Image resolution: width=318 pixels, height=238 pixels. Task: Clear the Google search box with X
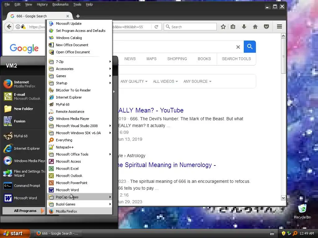238,47
